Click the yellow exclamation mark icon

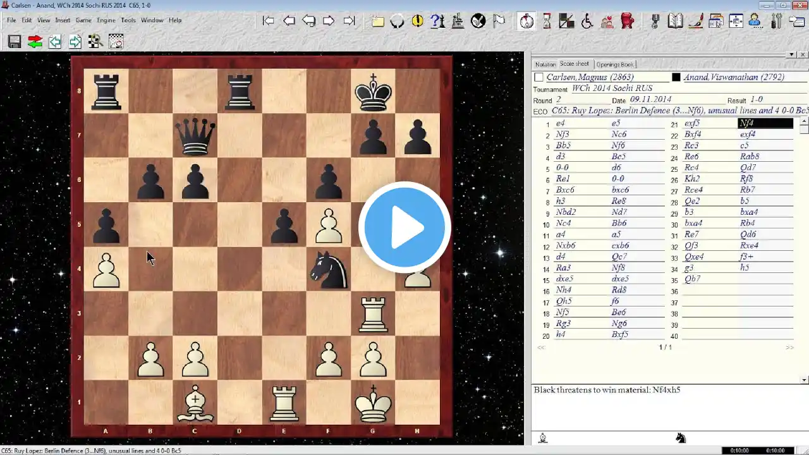(x=417, y=21)
